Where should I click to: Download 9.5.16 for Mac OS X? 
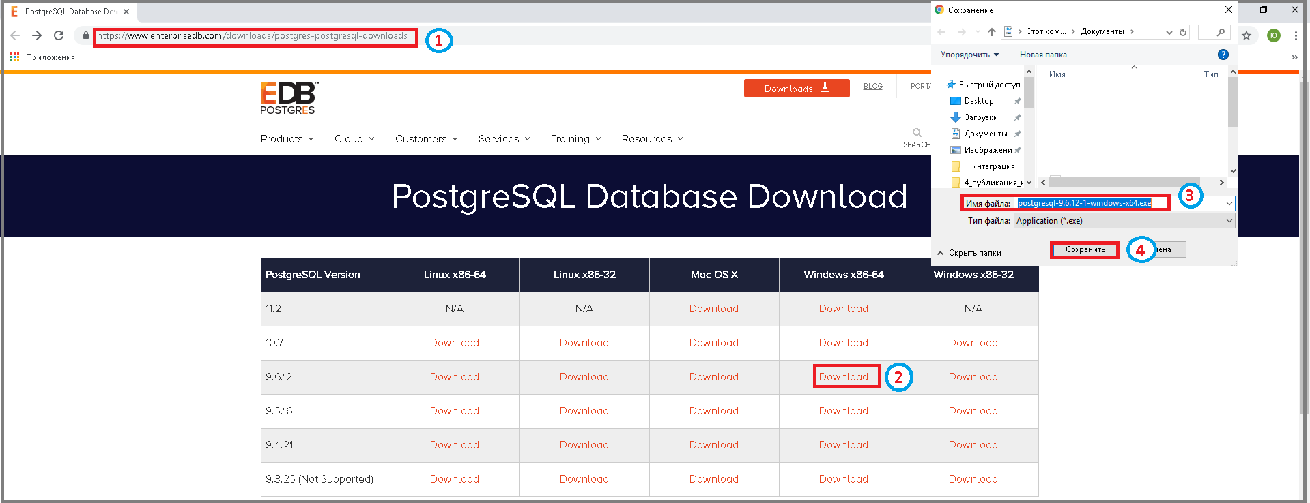[714, 411]
